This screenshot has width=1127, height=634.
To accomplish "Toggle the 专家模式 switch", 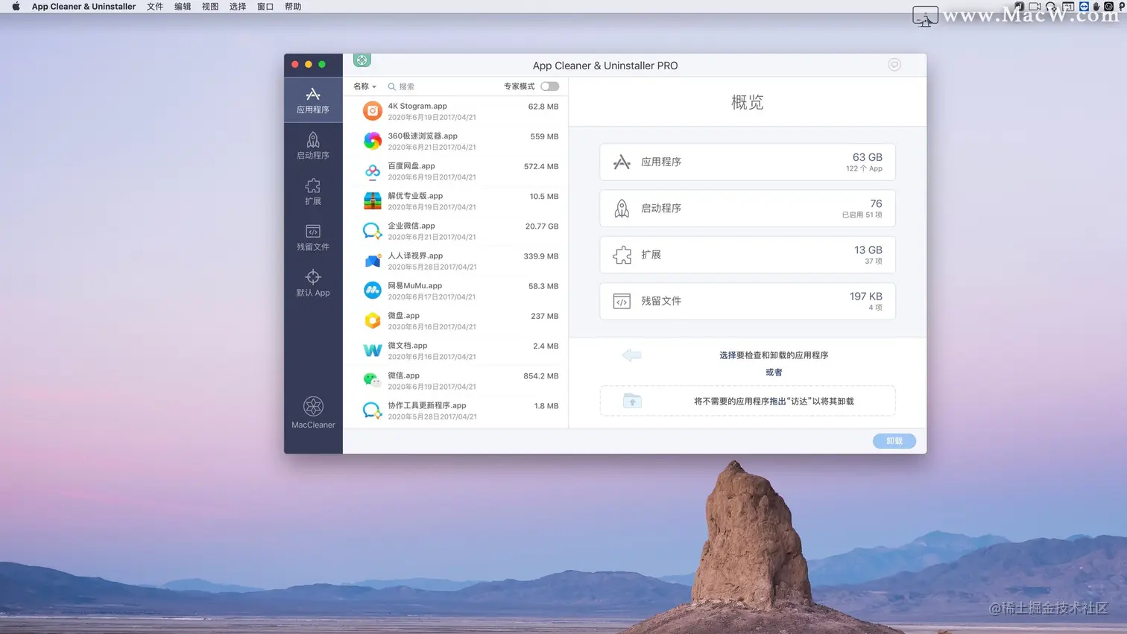I will tap(550, 86).
